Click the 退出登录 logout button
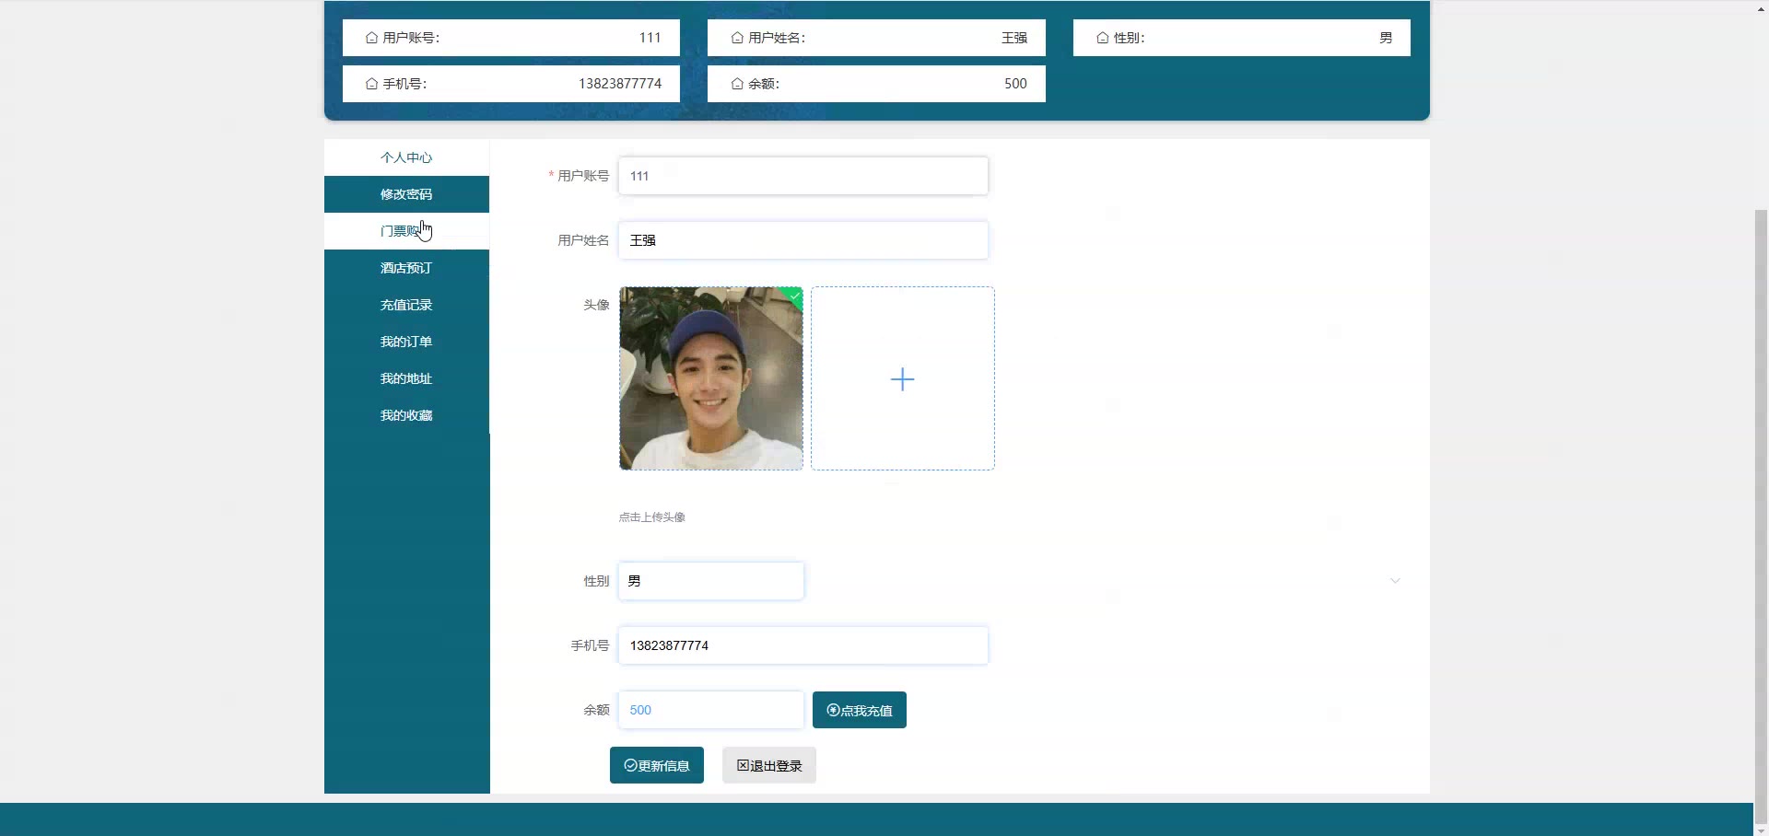The width and height of the screenshot is (1769, 836). click(768, 765)
